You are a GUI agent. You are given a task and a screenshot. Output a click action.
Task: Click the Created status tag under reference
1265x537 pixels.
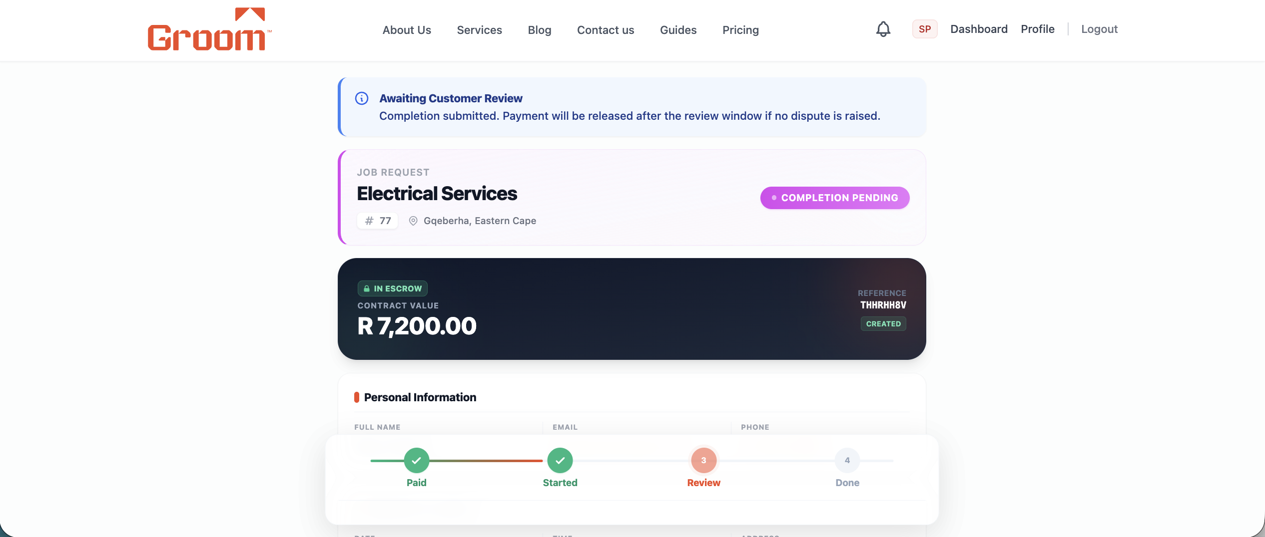point(883,323)
